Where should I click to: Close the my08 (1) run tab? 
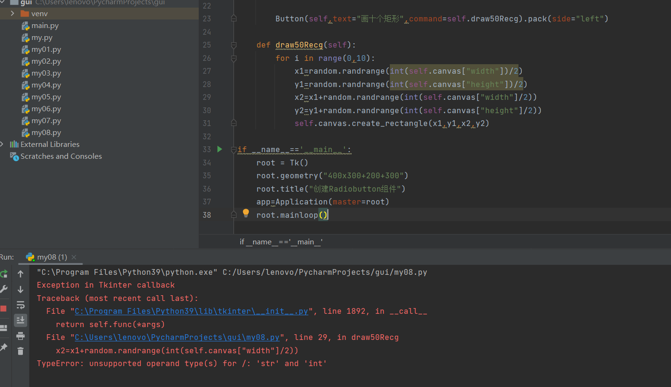pyautogui.click(x=74, y=257)
